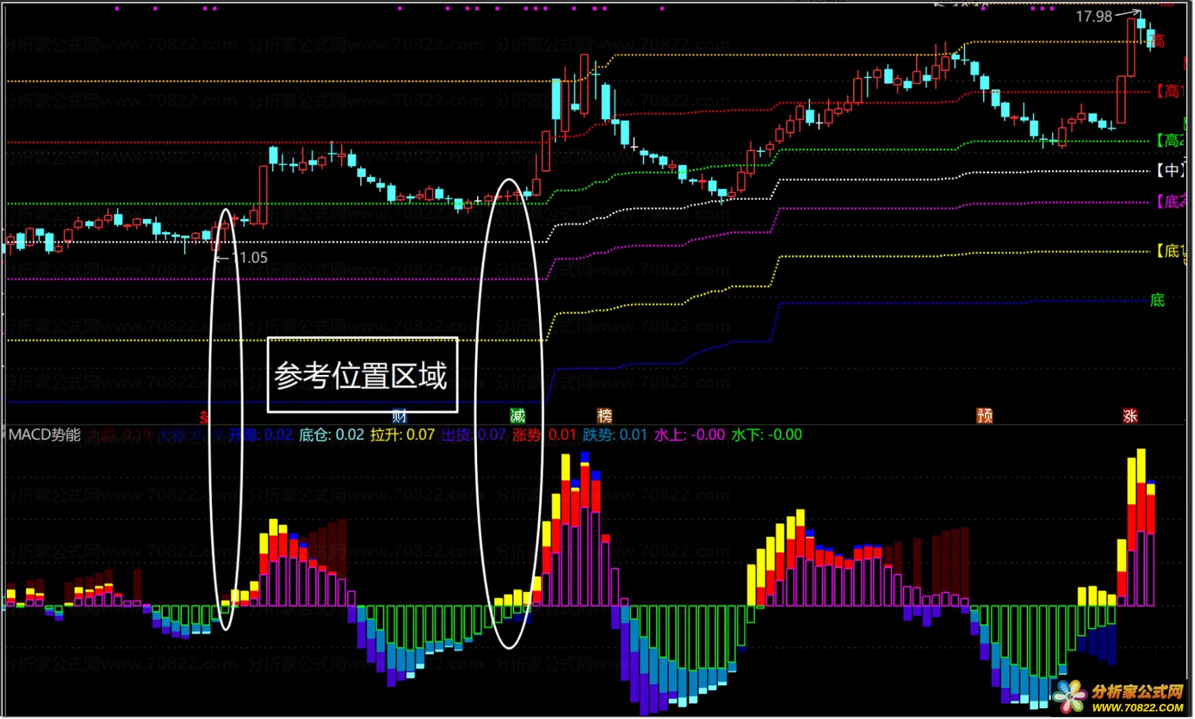1195x719 pixels.
Task: Select the 11.05 low price label
Action: click(x=250, y=258)
